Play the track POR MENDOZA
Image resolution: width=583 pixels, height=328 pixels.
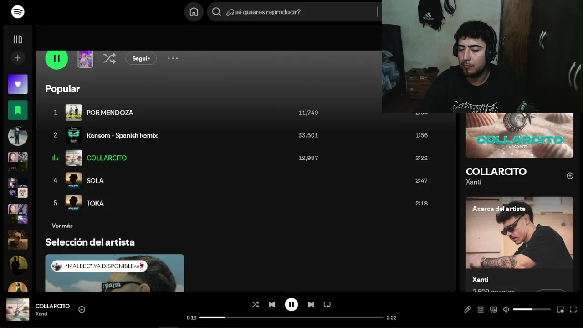tap(110, 113)
